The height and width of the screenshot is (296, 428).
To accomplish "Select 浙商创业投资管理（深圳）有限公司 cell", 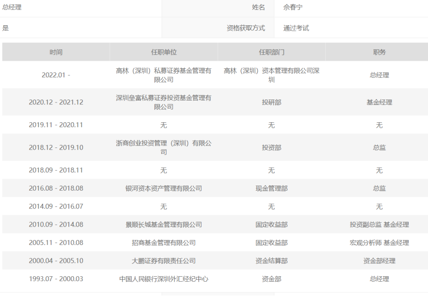I will coord(164,148).
